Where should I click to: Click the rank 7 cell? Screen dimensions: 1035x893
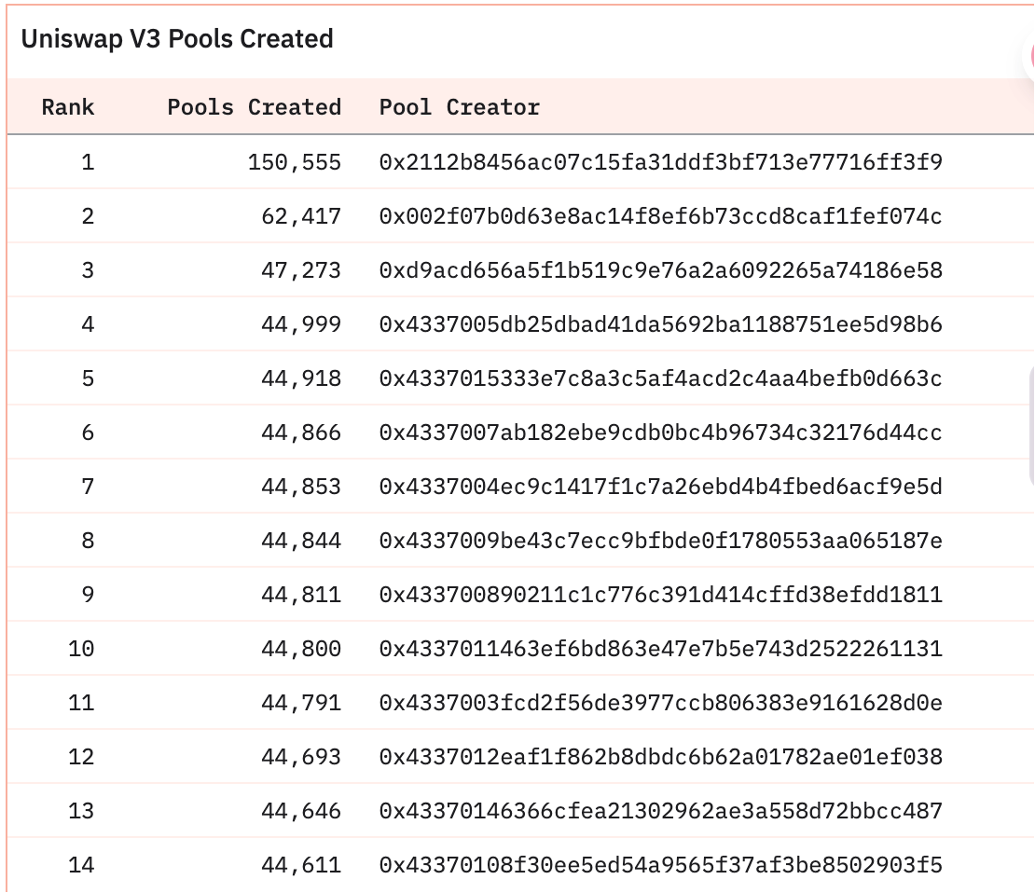point(87,487)
